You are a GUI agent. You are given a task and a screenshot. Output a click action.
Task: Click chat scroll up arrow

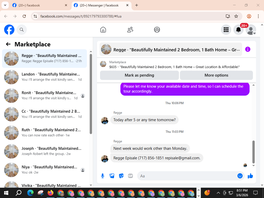(x=254, y=85)
